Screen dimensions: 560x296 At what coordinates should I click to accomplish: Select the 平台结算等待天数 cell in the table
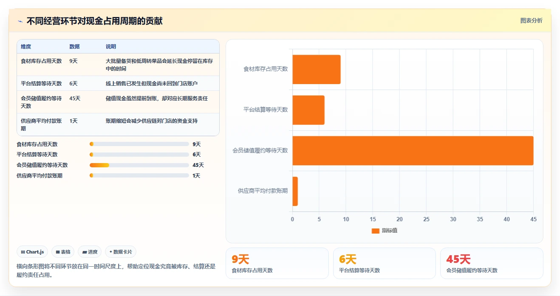pyautogui.click(x=41, y=84)
